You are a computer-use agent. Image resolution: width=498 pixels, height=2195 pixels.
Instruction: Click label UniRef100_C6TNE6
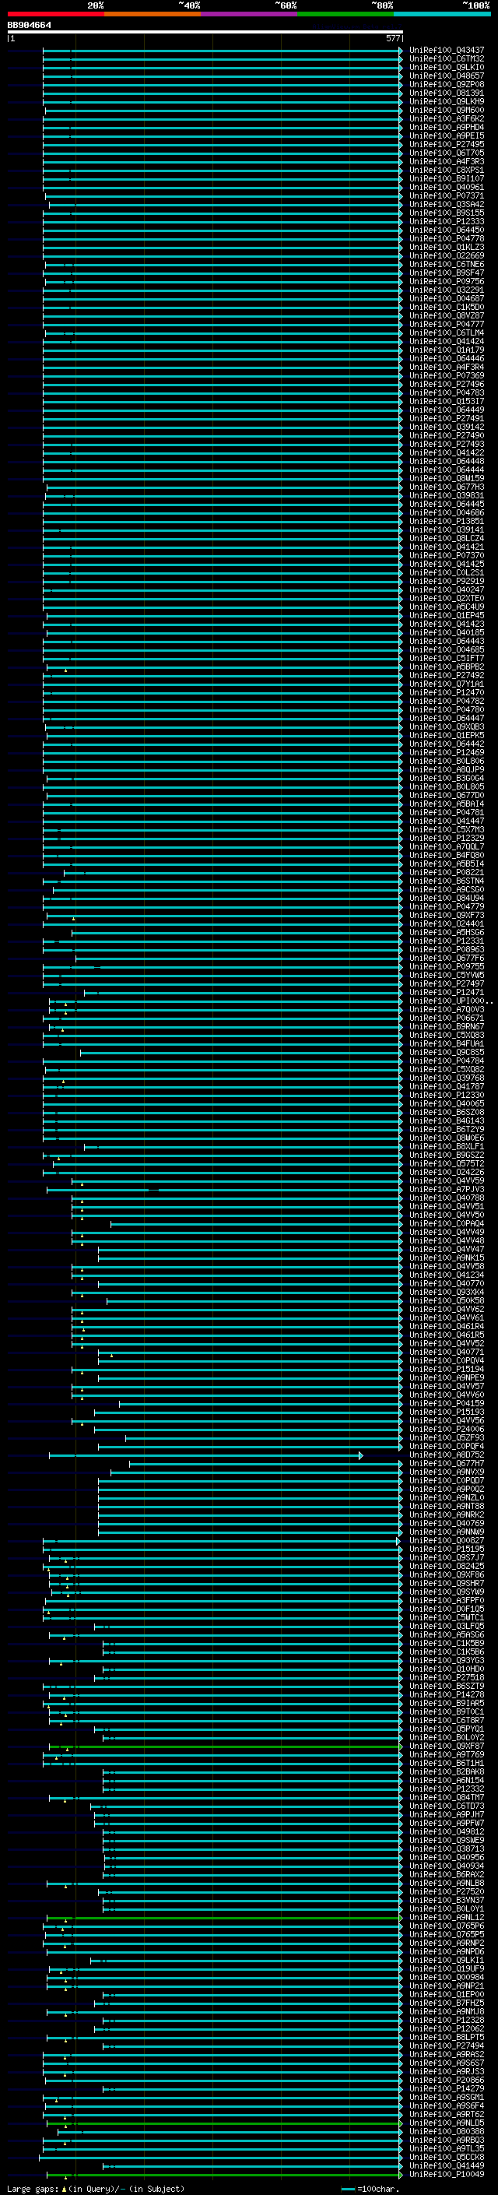447,264
